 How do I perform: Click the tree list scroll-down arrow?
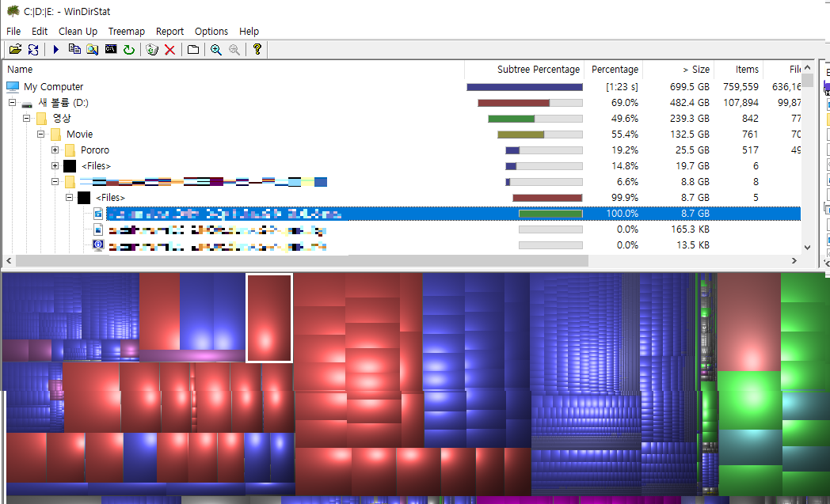[x=807, y=247]
